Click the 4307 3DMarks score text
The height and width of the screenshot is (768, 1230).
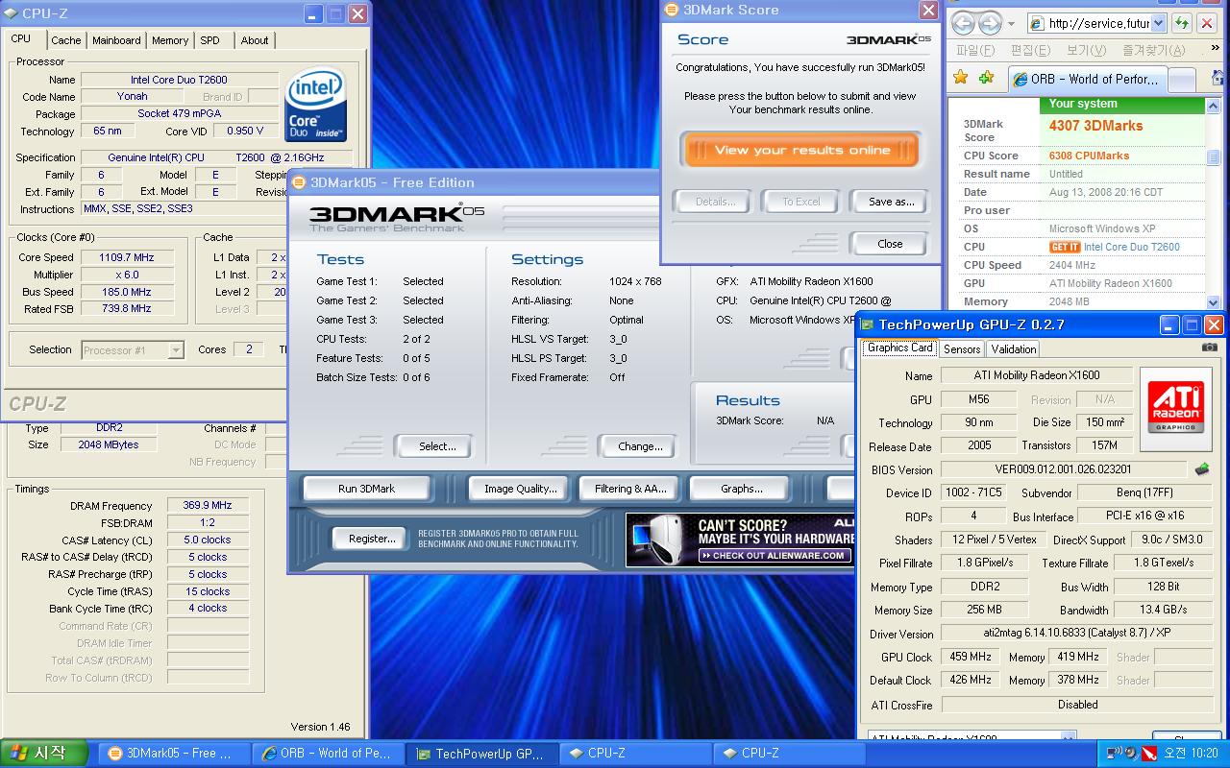(x=1095, y=126)
